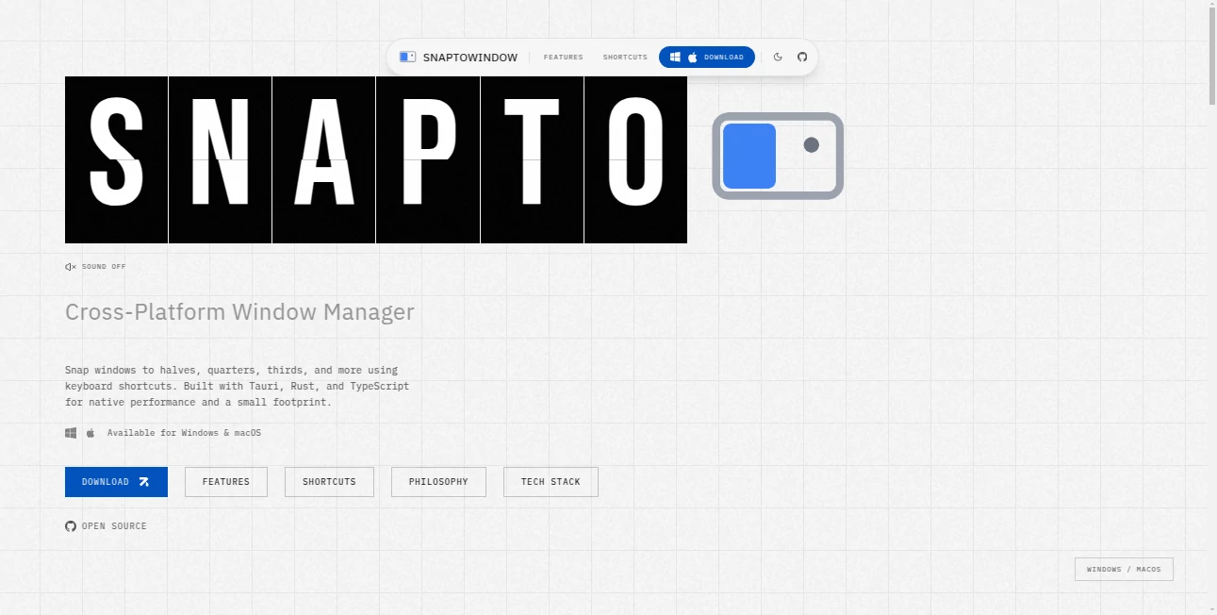
Task: Open FEATURES from the navigation bar
Action: point(563,57)
